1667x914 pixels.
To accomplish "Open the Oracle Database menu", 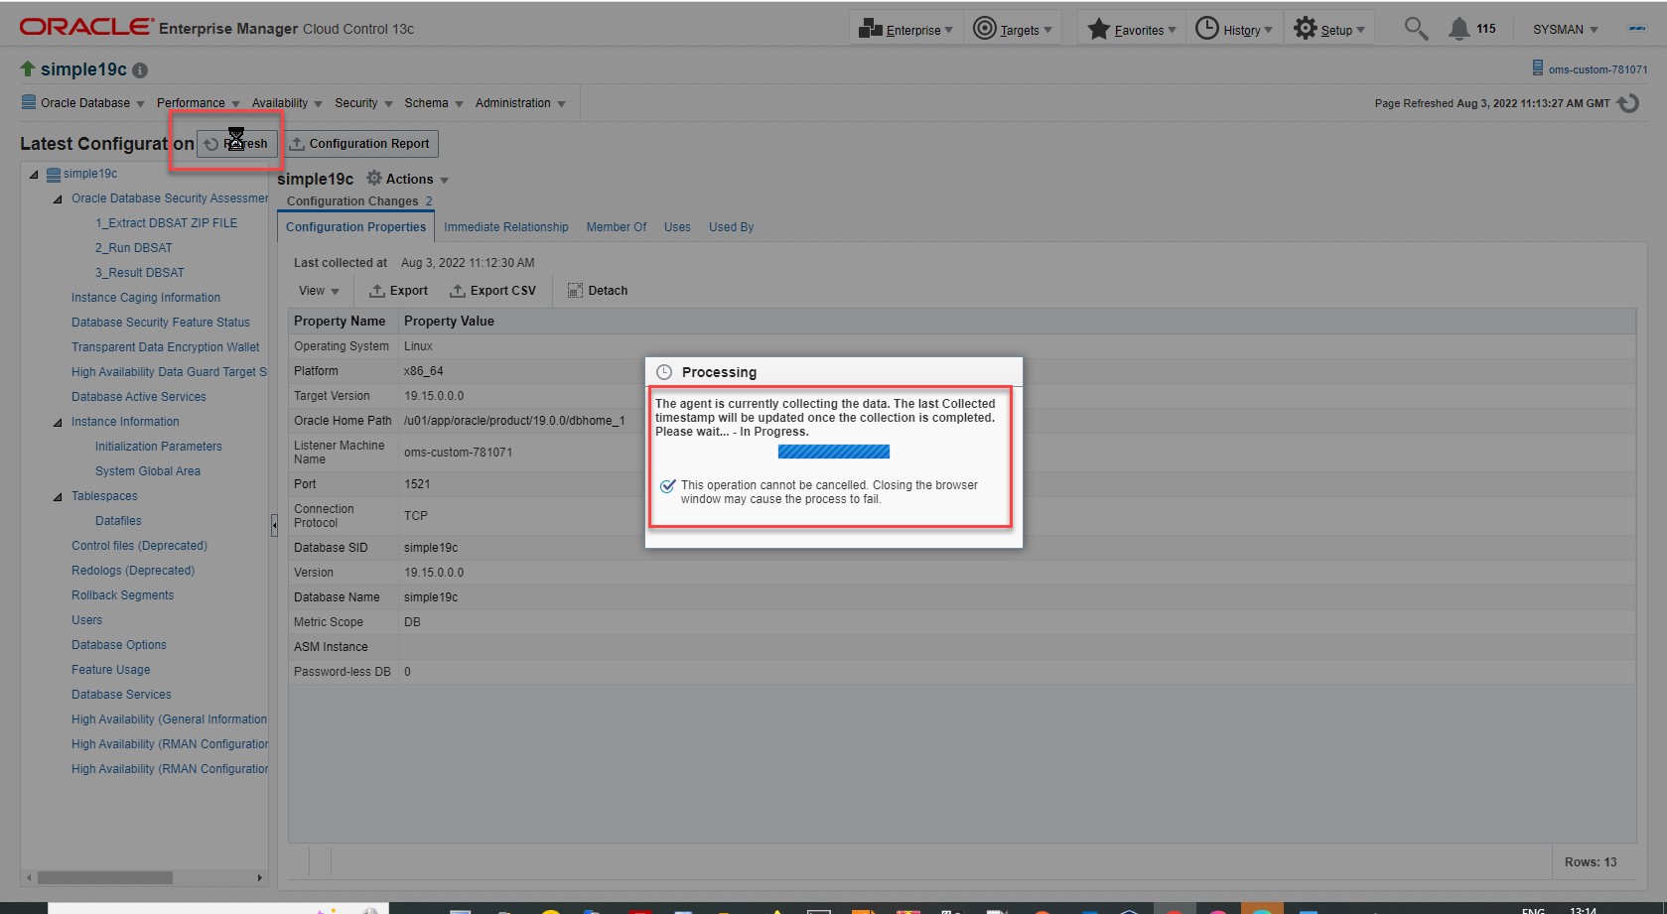I will pyautogui.click(x=83, y=103).
